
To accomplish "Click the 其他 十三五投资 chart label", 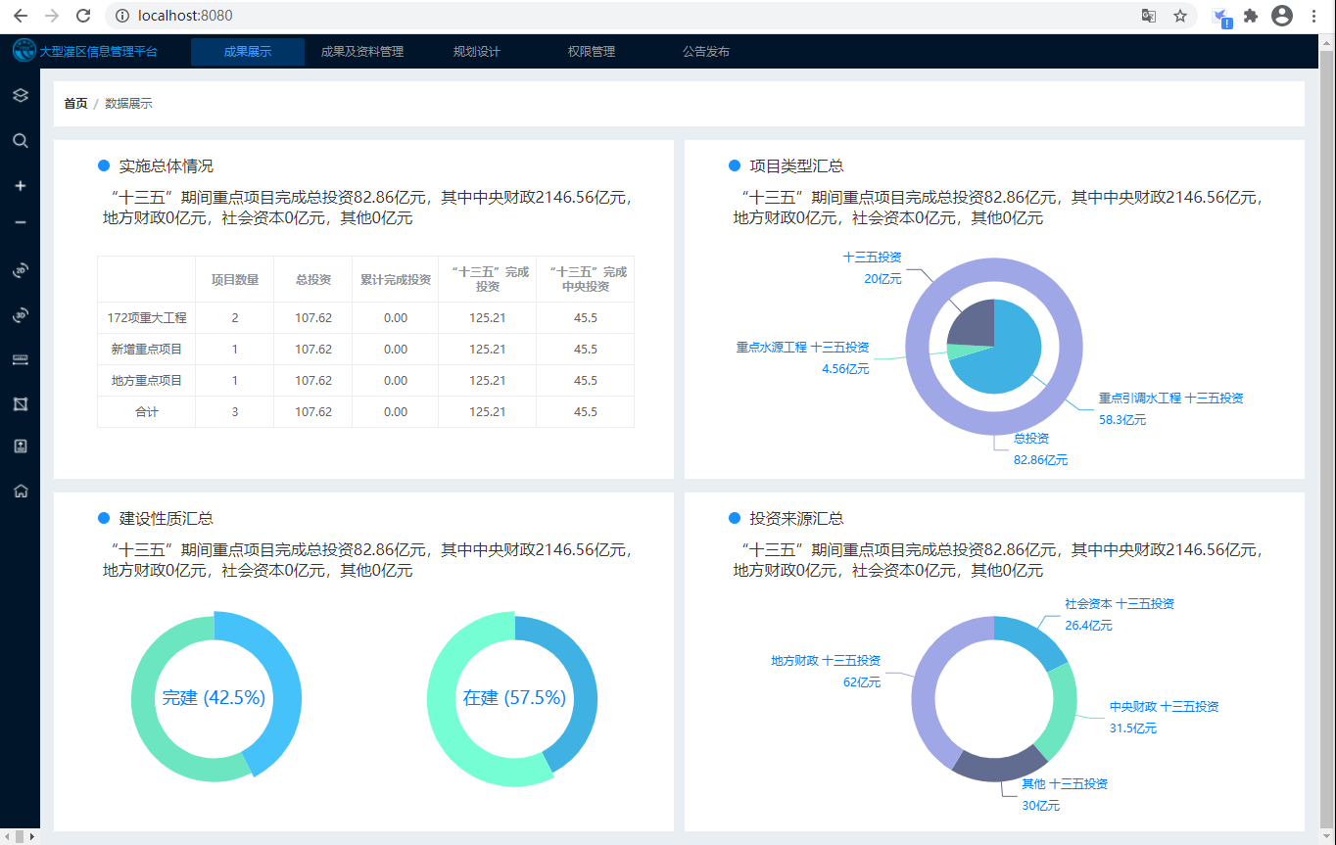I will [x=1065, y=784].
